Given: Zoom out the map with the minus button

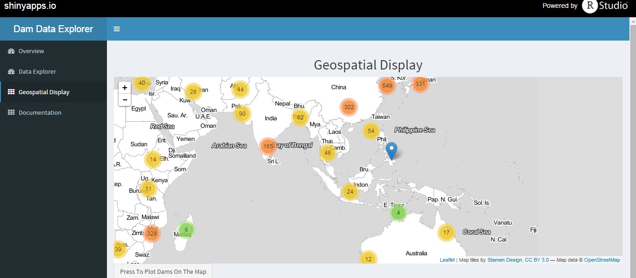Looking at the screenshot, I should click(x=125, y=99).
